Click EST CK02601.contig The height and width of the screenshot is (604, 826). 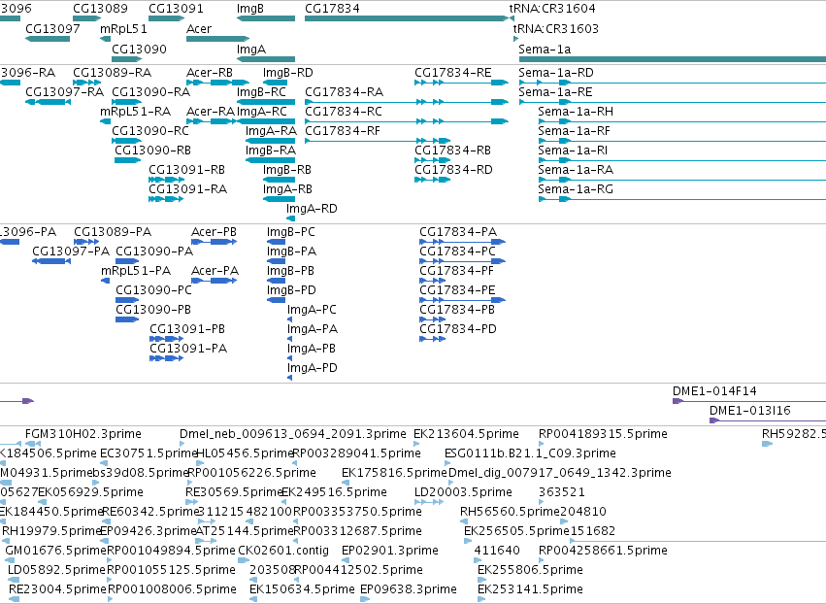(283, 551)
